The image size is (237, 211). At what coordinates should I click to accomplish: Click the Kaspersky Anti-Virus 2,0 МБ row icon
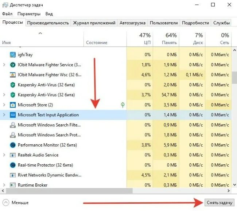point(13,85)
